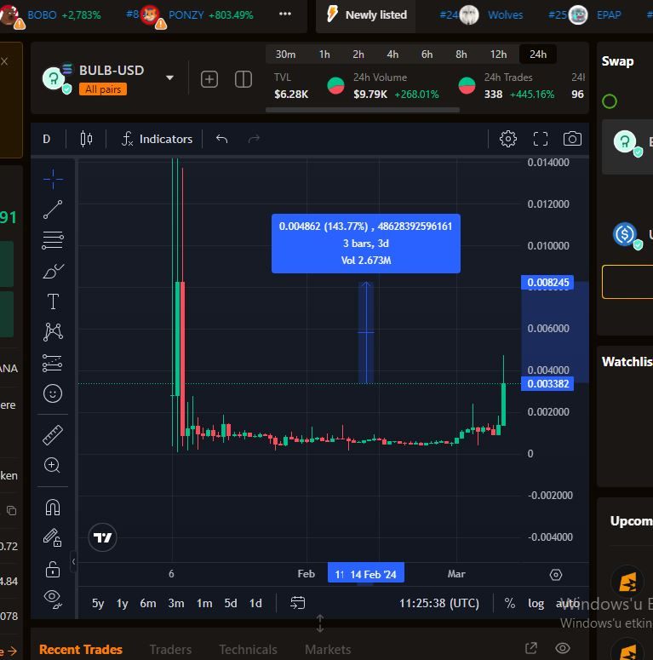
Task: Open the Recent Trades tab
Action: pos(81,650)
